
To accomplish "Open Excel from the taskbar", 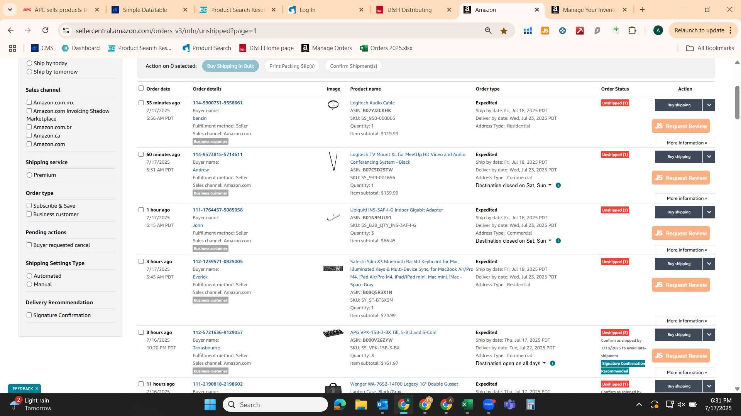I will pyautogui.click(x=467, y=405).
